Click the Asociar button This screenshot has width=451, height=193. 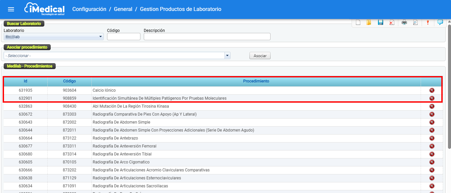(260, 56)
